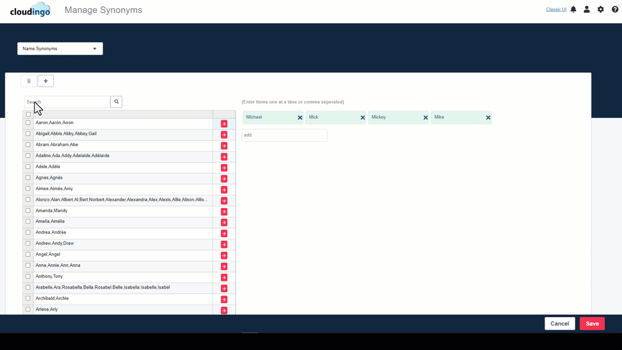
Task: Click the X icon to remove Mickey synonym
Action: [425, 117]
